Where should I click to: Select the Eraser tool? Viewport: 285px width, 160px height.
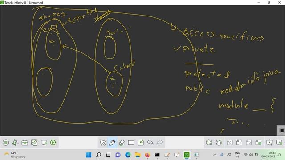(122, 143)
